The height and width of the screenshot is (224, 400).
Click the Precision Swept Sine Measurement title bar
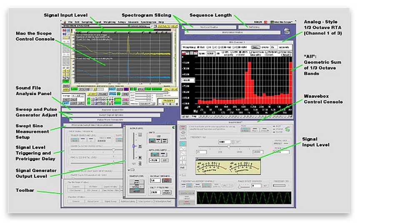pos(92,125)
